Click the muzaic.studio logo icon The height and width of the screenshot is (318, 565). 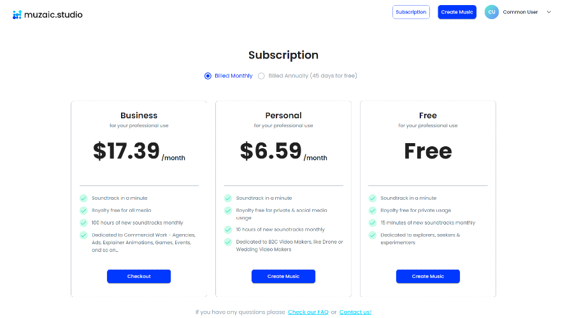17,15
